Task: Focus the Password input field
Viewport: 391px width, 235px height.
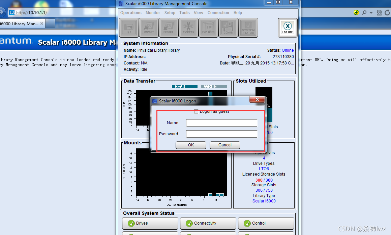Action: [221, 134]
